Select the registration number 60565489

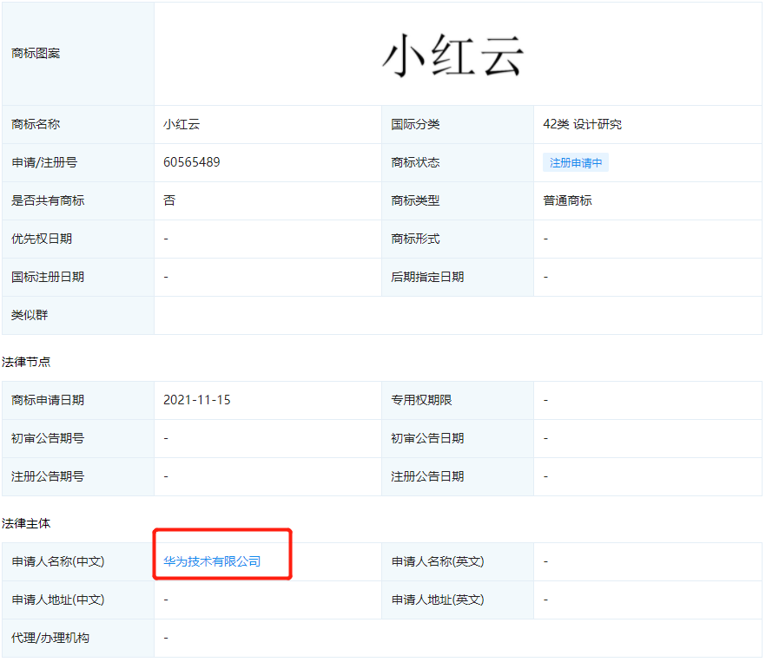(191, 162)
